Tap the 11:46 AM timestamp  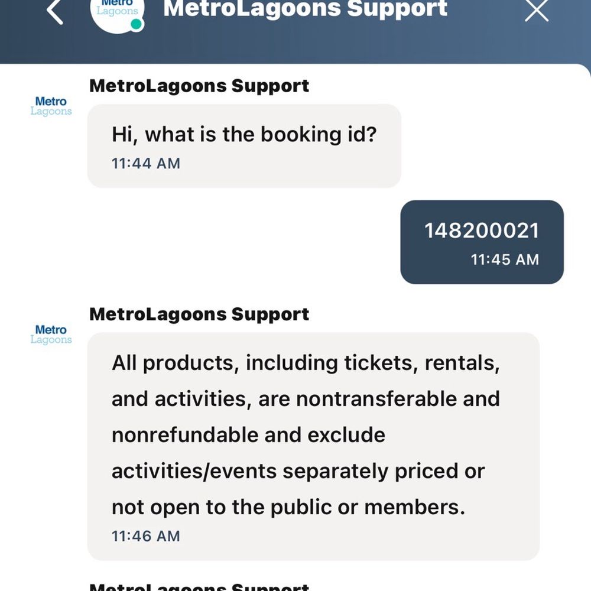[x=146, y=536]
